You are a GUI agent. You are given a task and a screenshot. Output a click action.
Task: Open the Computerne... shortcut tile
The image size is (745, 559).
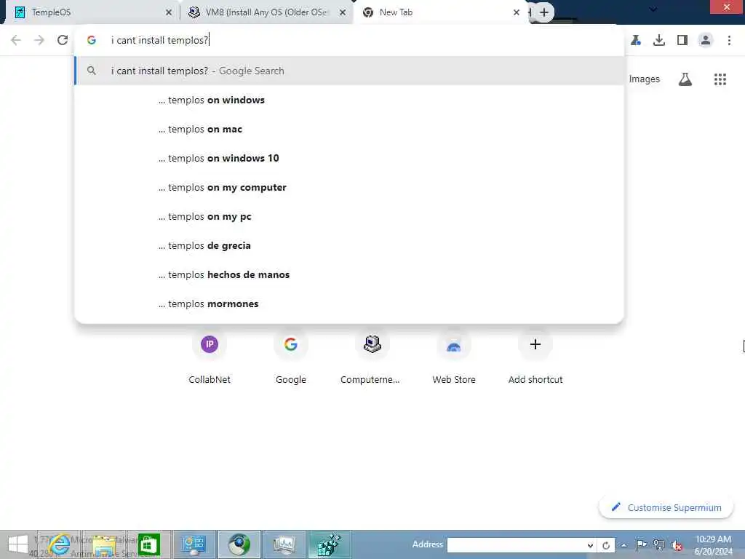pyautogui.click(x=372, y=357)
